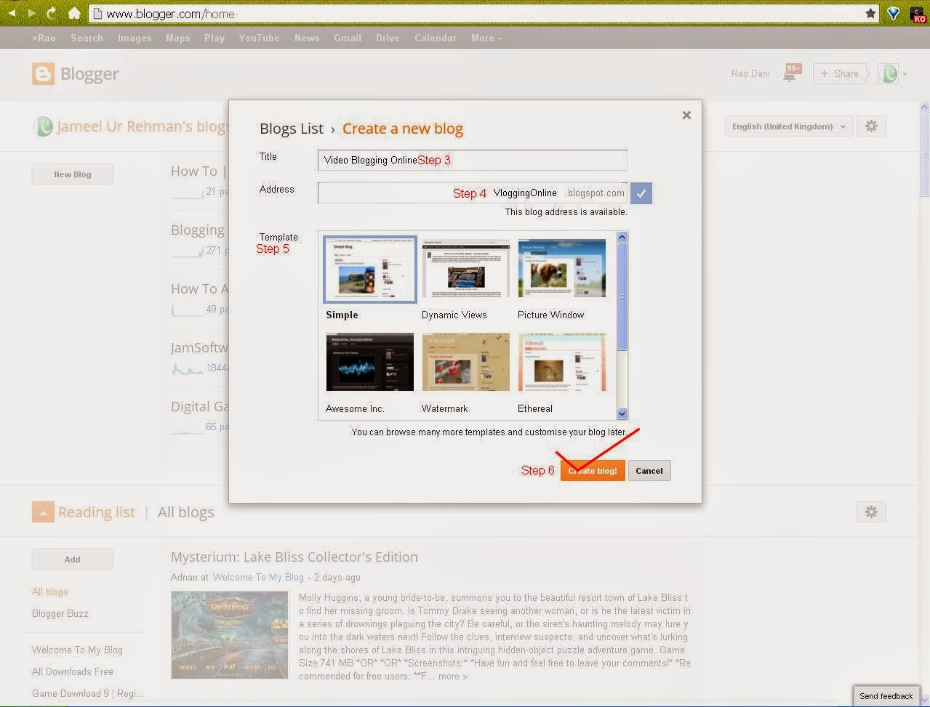This screenshot has width=930, height=707.
Task: Open the English (United Kingdom) language dropdown
Action: tap(789, 126)
